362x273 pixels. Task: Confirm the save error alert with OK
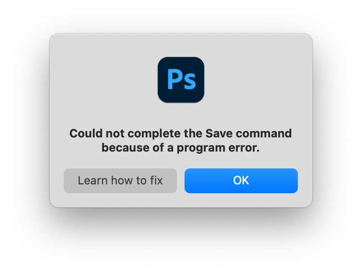click(x=241, y=180)
